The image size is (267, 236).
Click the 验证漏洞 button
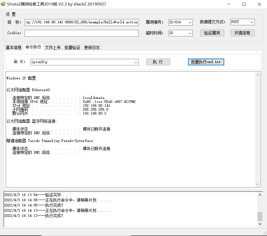(212, 33)
